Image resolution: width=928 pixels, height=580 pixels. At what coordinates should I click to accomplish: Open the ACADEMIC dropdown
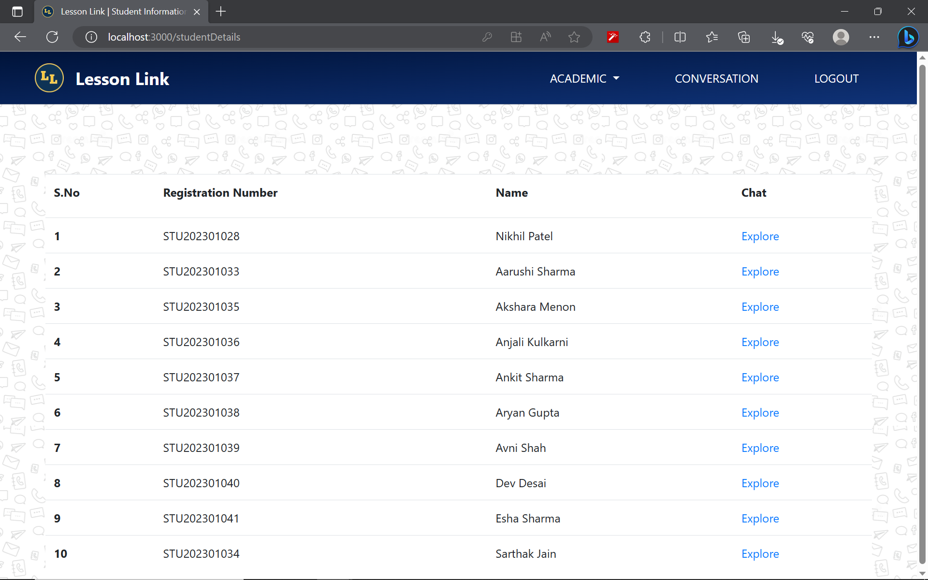584,78
